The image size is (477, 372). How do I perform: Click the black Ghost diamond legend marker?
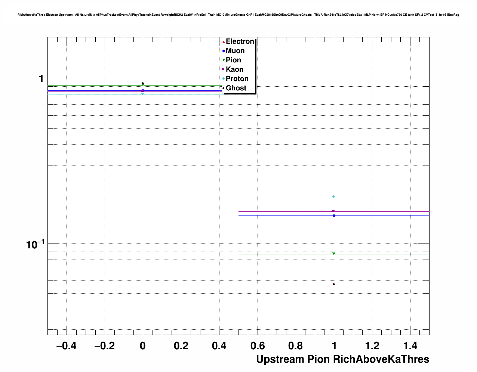[x=224, y=88]
